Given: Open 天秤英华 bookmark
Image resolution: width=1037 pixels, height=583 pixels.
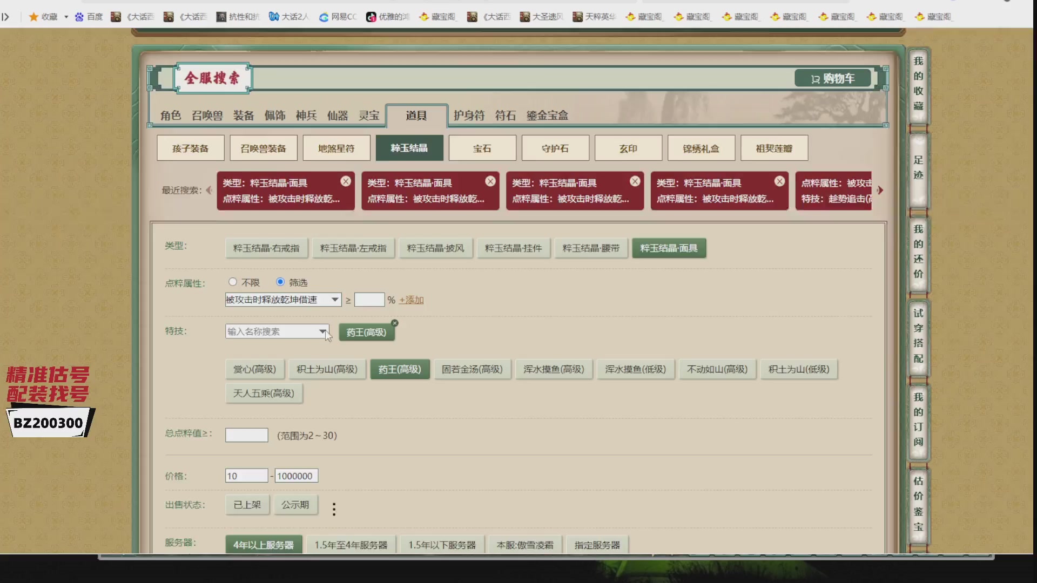Looking at the screenshot, I should 595,17.
